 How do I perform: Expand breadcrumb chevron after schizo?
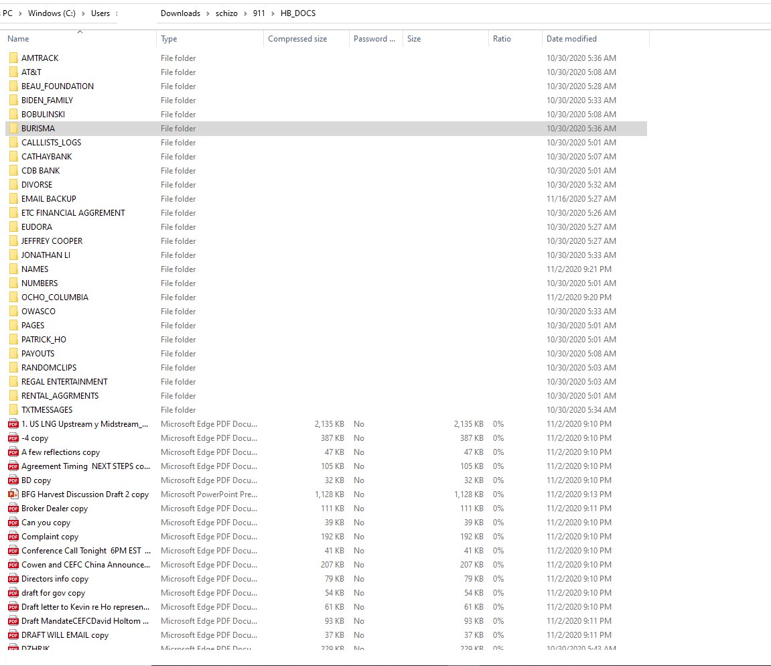click(x=245, y=14)
